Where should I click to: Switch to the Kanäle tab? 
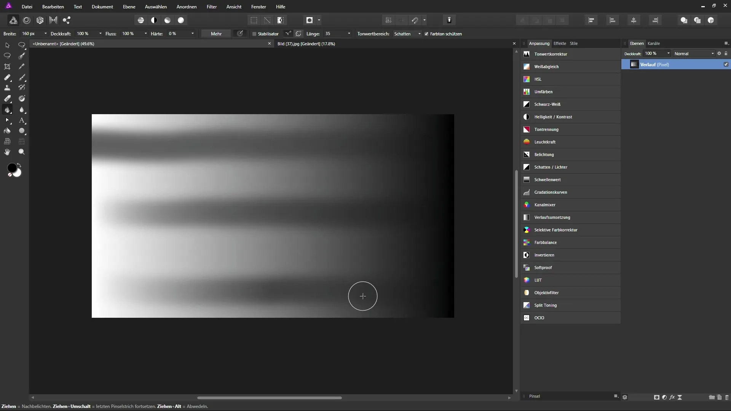pos(654,43)
